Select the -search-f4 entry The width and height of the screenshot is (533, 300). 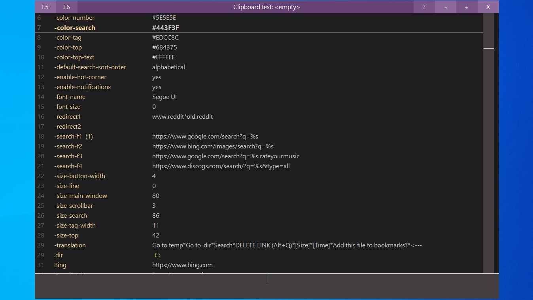68,166
